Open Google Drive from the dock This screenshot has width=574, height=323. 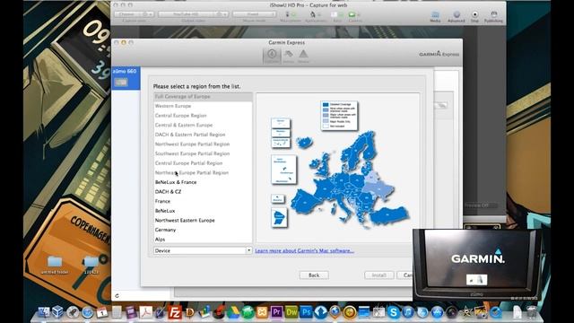tap(233, 312)
